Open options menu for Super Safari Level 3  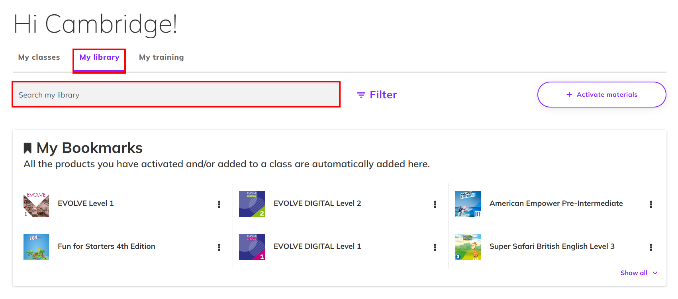click(x=651, y=247)
